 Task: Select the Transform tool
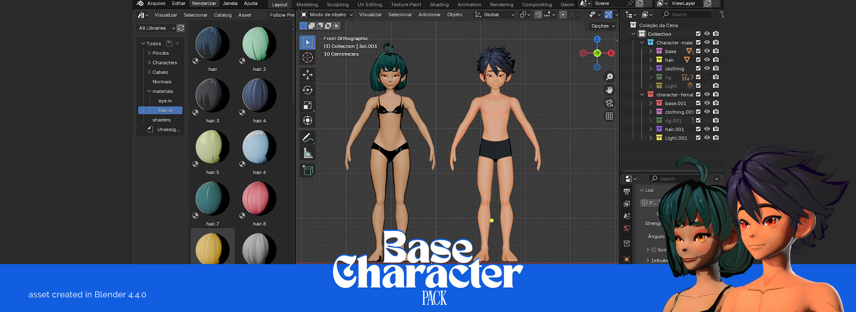tap(308, 120)
